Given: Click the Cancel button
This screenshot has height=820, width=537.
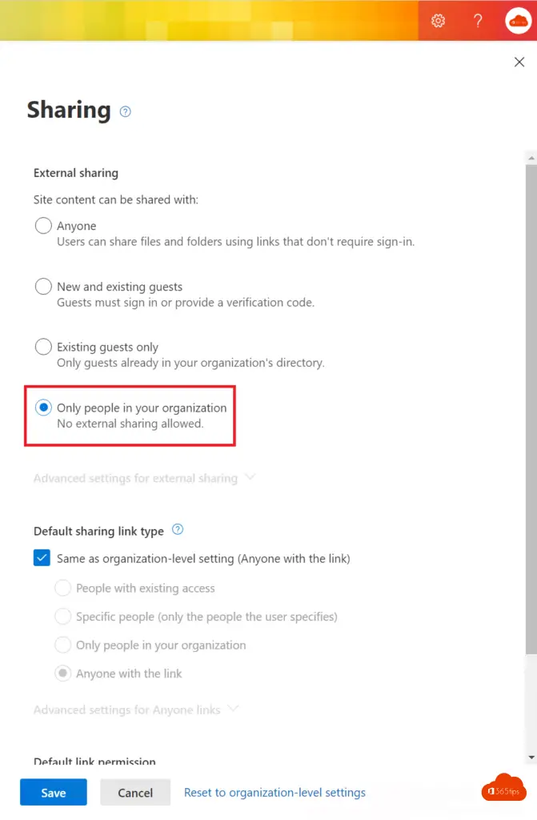Looking at the screenshot, I should pyautogui.click(x=135, y=792).
